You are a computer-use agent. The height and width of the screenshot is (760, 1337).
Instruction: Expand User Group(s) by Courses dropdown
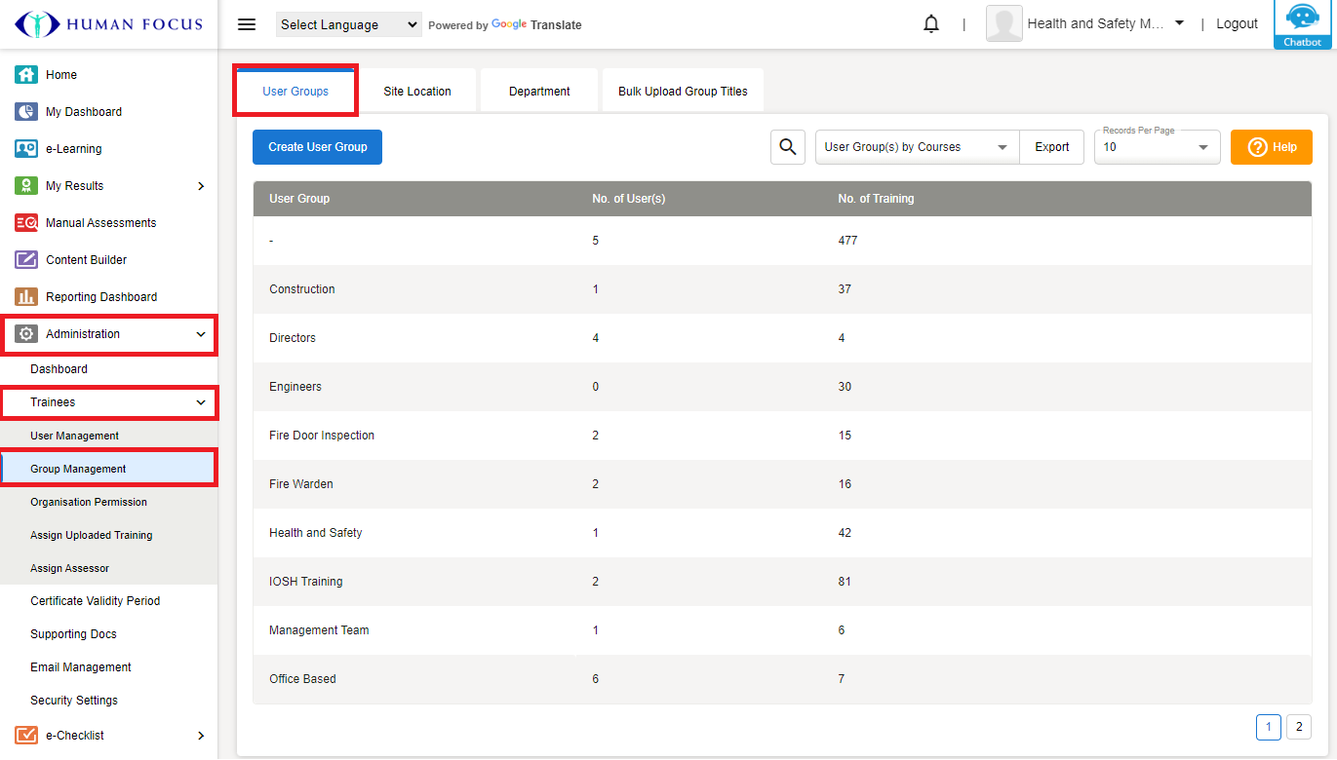click(917, 147)
